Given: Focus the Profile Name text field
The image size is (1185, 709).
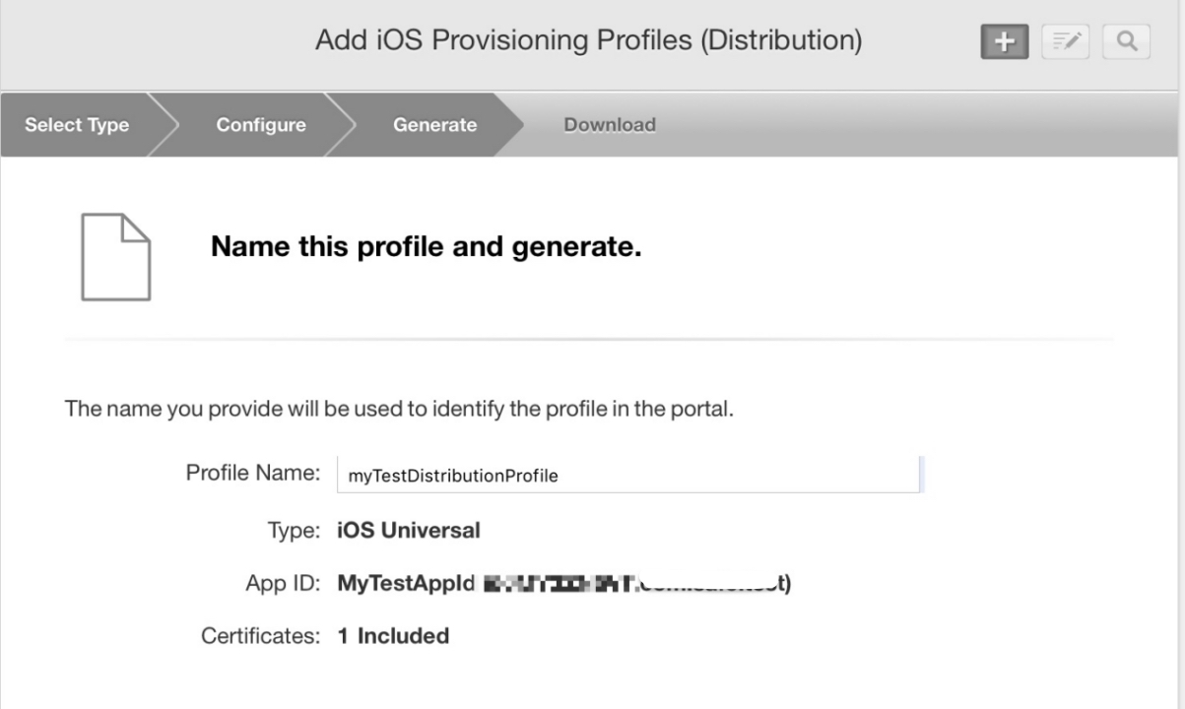Looking at the screenshot, I should (628, 475).
